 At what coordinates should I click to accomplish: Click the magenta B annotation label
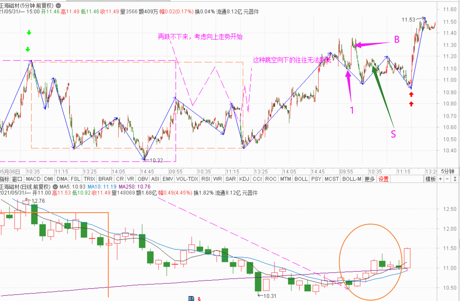click(397, 40)
